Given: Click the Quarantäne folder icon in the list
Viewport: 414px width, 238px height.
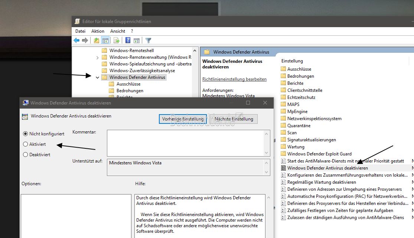Looking at the screenshot, I should [x=283, y=125].
